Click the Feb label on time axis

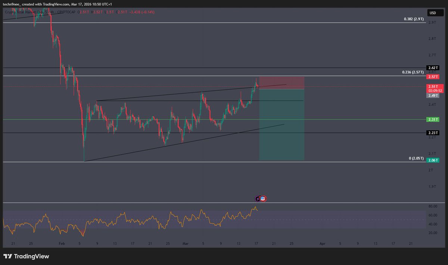click(62, 243)
